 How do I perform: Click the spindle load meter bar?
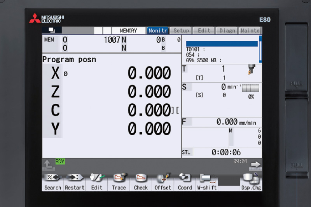pyautogui.click(x=250, y=88)
